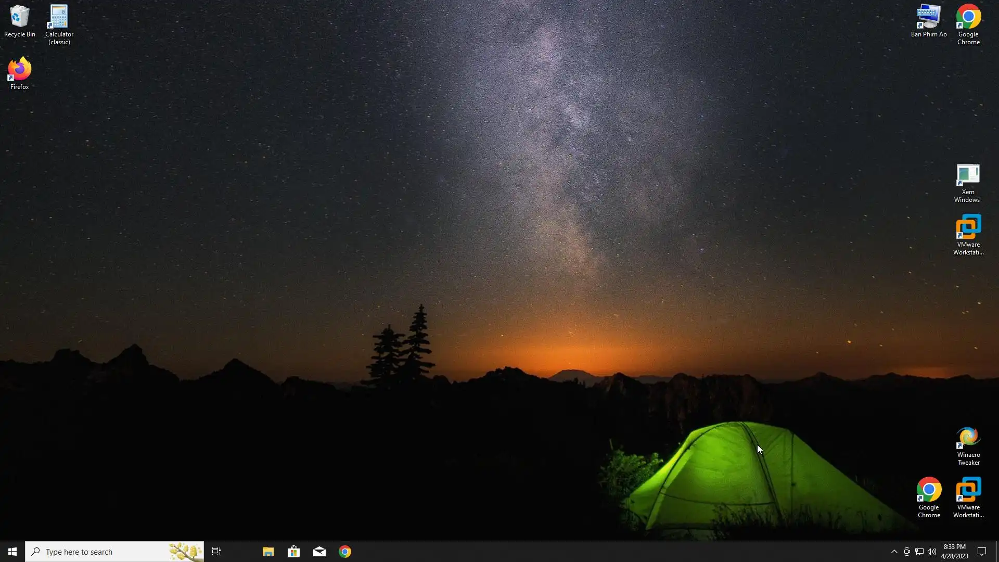Screen dimensions: 999x562
Task: Open the network status tray icon
Action: point(919,552)
